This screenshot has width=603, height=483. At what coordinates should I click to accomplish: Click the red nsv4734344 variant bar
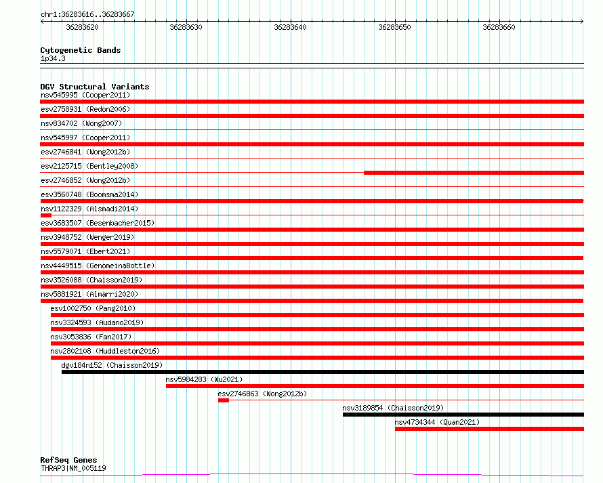click(x=490, y=429)
